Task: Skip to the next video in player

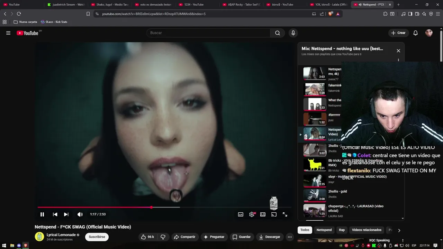Action: click(x=66, y=214)
